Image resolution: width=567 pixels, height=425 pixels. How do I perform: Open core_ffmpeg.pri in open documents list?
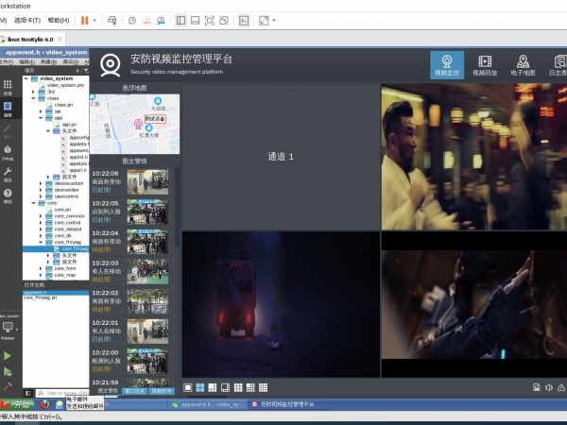click(x=43, y=297)
